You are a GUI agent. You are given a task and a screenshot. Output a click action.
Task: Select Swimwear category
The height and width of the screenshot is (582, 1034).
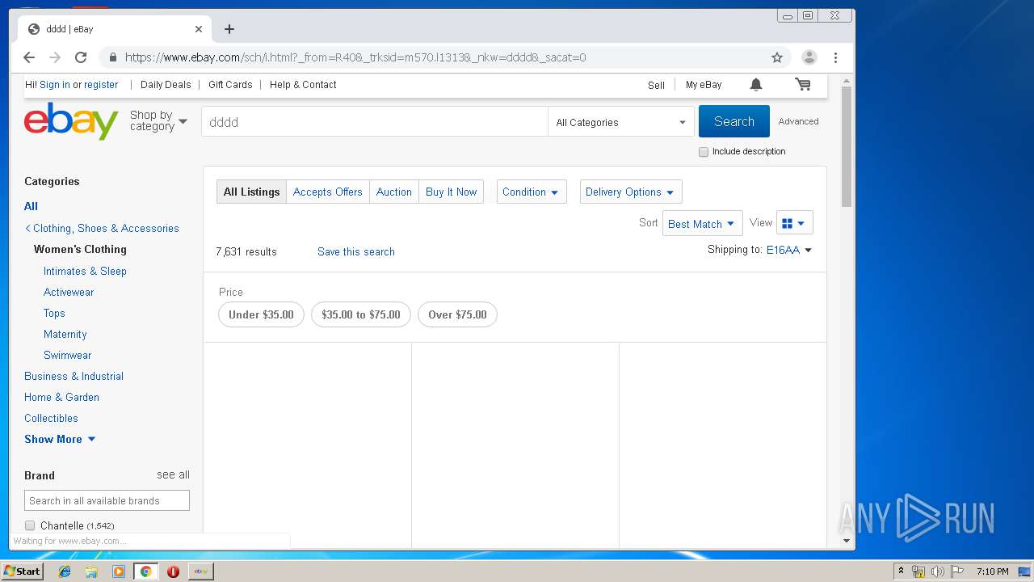pos(67,355)
